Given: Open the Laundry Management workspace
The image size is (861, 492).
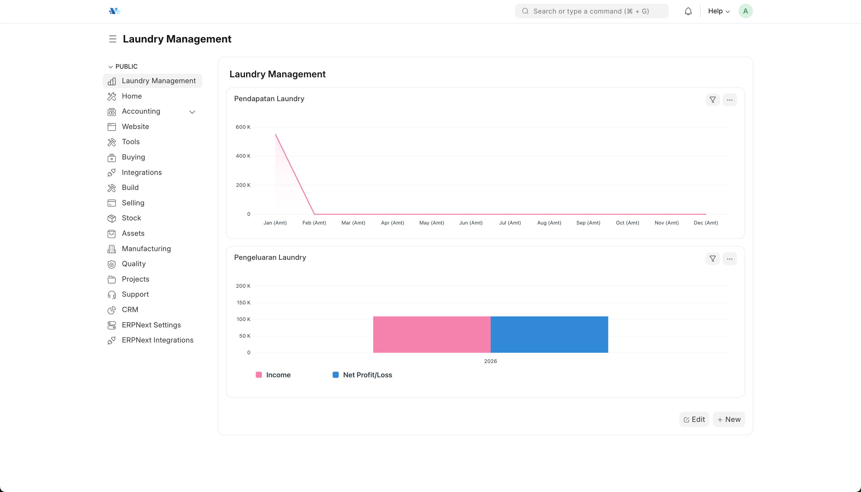Looking at the screenshot, I should [152, 81].
